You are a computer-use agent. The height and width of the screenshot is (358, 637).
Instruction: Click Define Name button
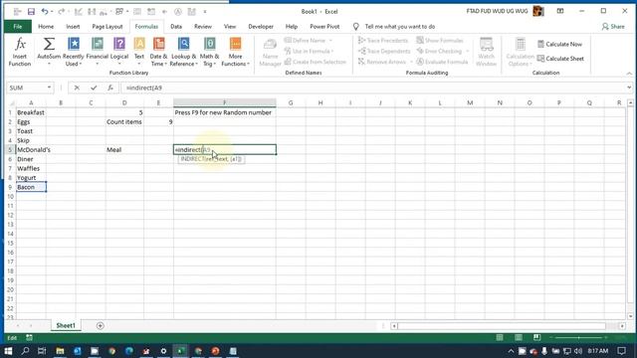point(308,40)
